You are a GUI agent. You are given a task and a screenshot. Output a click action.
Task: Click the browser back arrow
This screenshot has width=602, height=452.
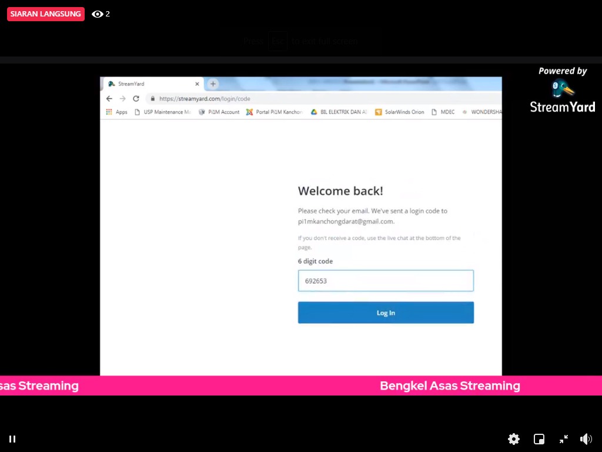(109, 99)
